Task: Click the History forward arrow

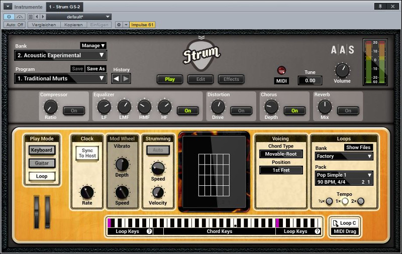Action: pyautogui.click(x=126, y=79)
